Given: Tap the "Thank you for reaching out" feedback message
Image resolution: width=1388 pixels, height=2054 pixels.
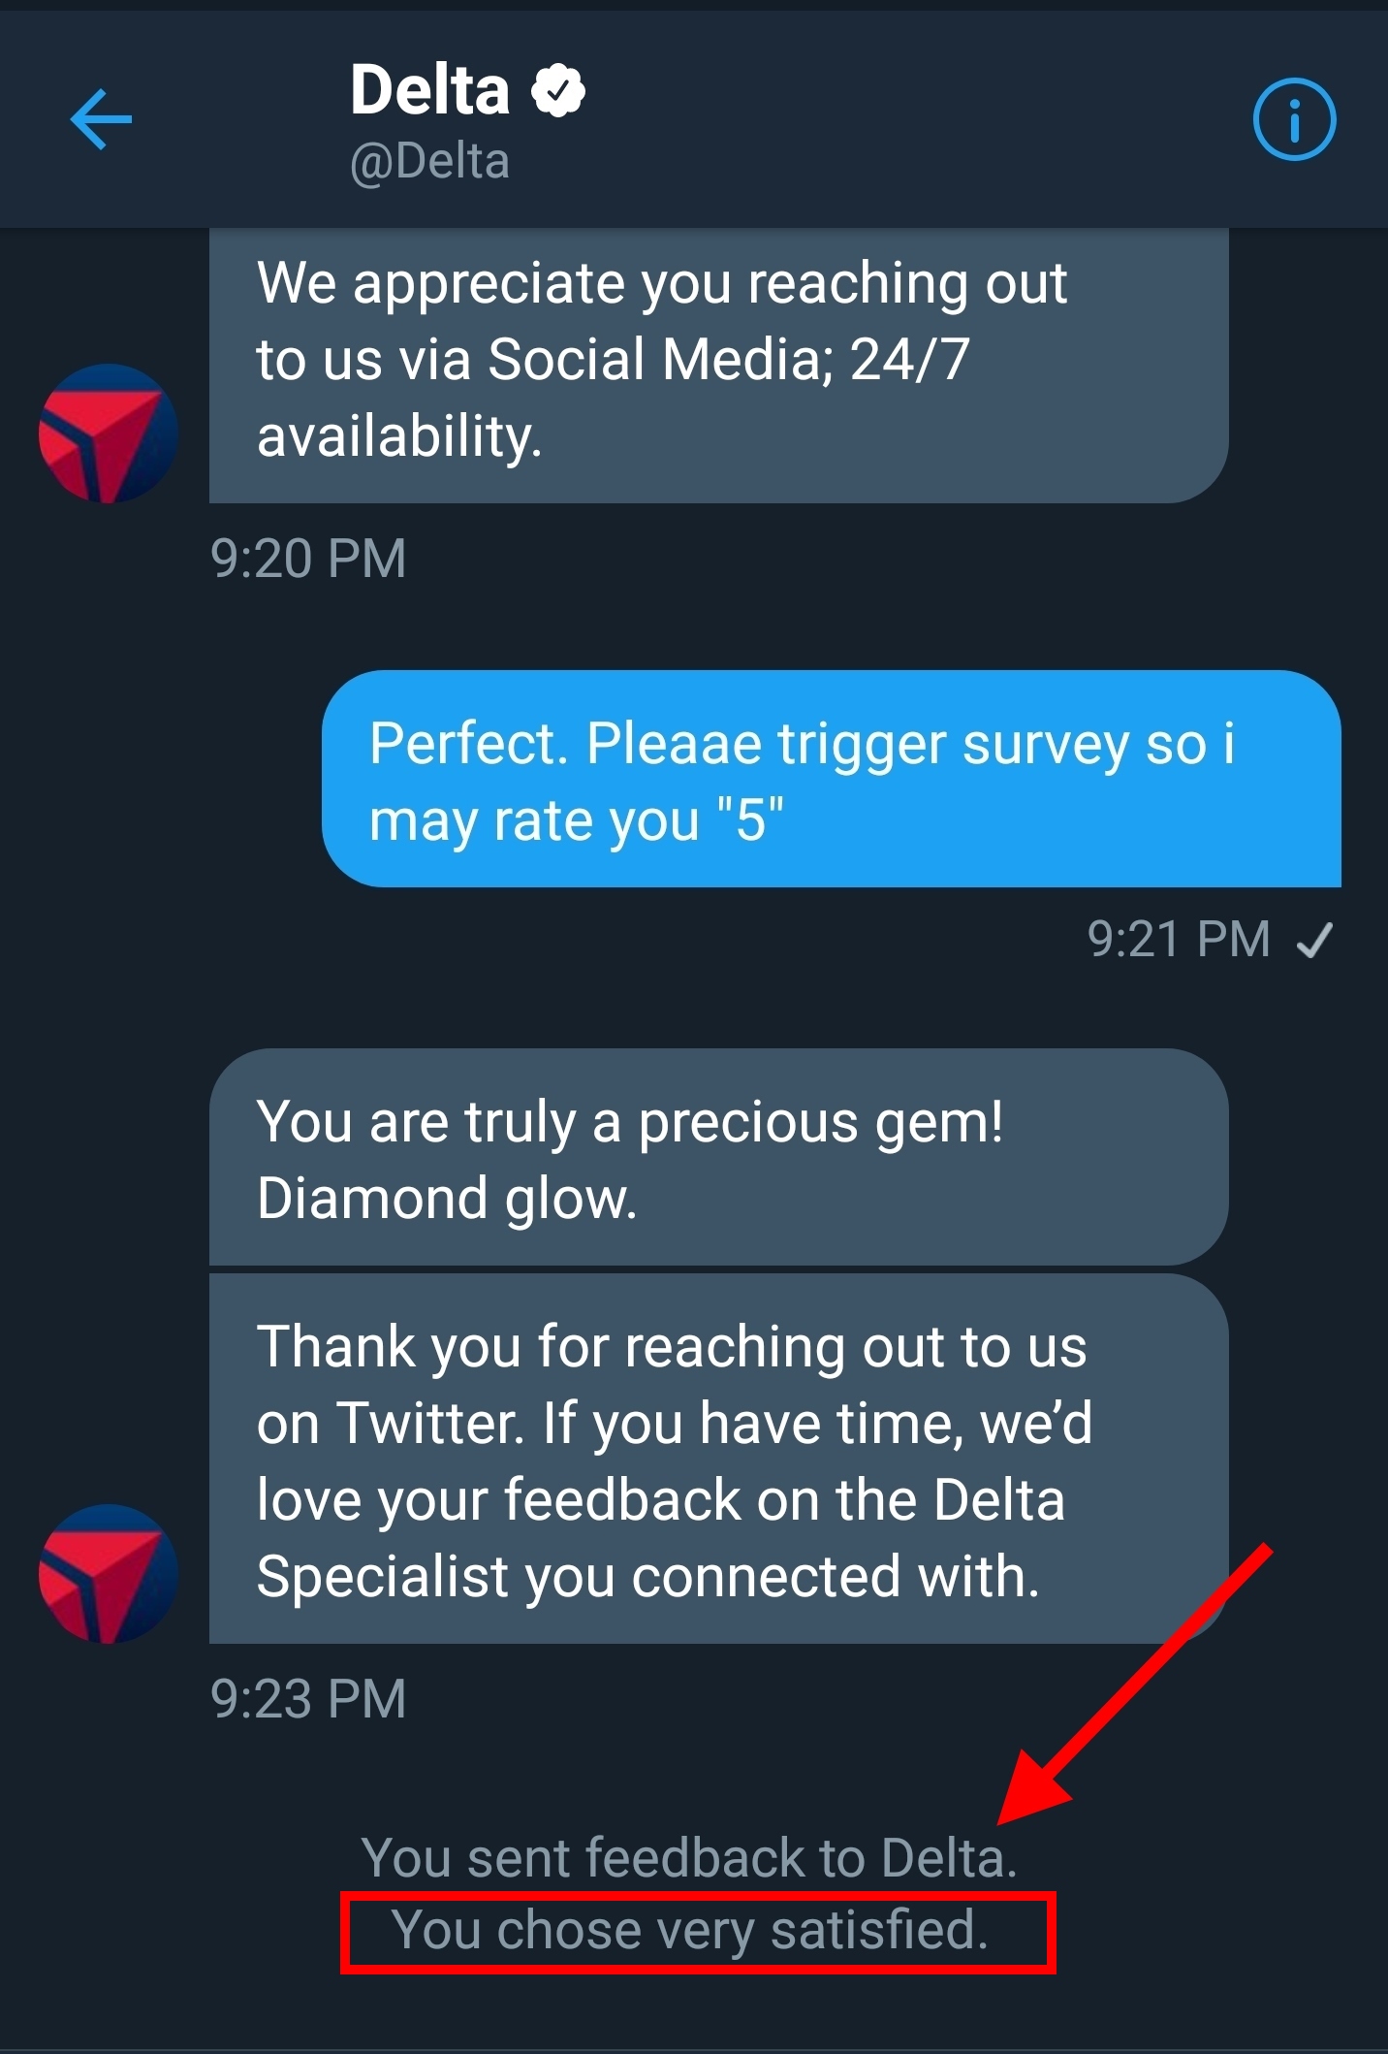Looking at the screenshot, I should coord(717,1460).
